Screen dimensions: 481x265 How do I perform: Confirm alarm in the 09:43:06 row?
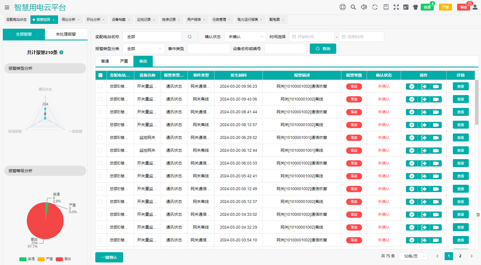click(x=412, y=99)
